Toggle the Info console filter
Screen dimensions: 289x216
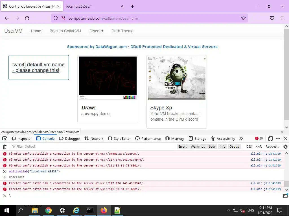coord(222,147)
